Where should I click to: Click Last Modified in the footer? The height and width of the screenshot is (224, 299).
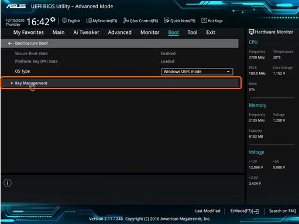tap(208, 211)
